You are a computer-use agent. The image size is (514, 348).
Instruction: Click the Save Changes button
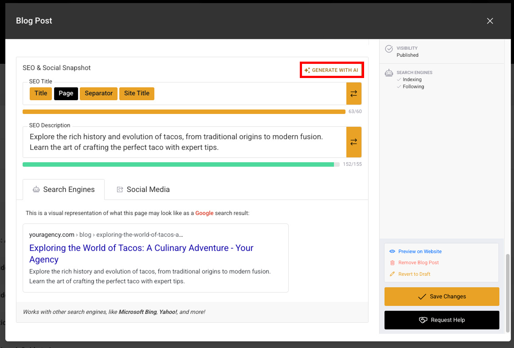click(442, 297)
